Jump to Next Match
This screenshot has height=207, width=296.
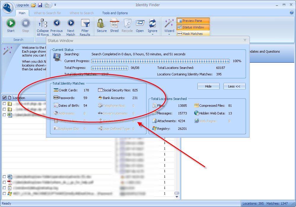(71, 27)
